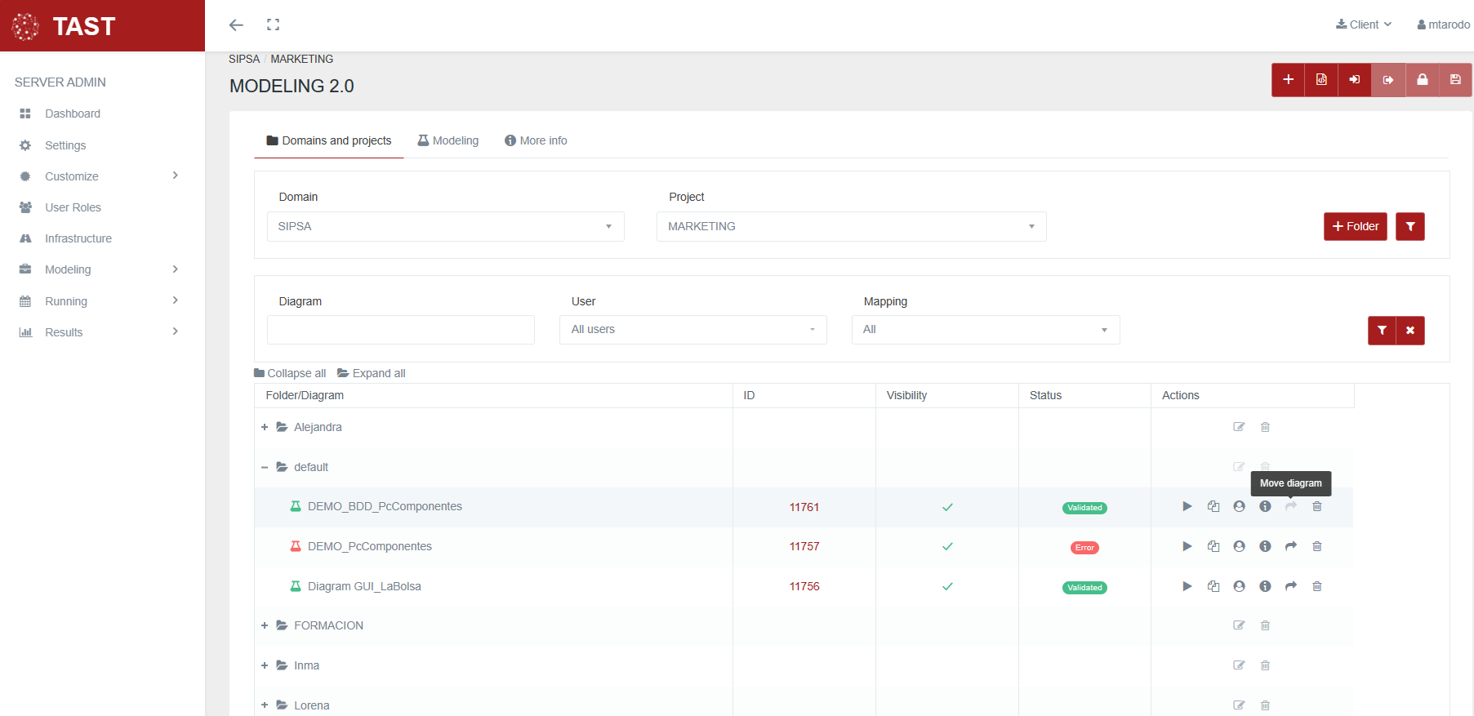Focus the Diagram search input field

(400, 330)
